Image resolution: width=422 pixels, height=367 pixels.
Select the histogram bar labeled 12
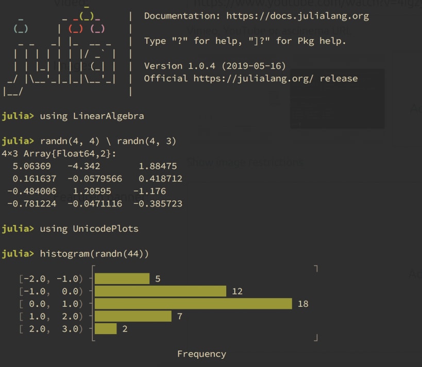(160, 291)
